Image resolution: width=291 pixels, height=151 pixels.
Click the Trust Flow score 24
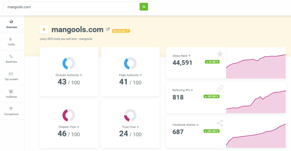tap(124, 134)
